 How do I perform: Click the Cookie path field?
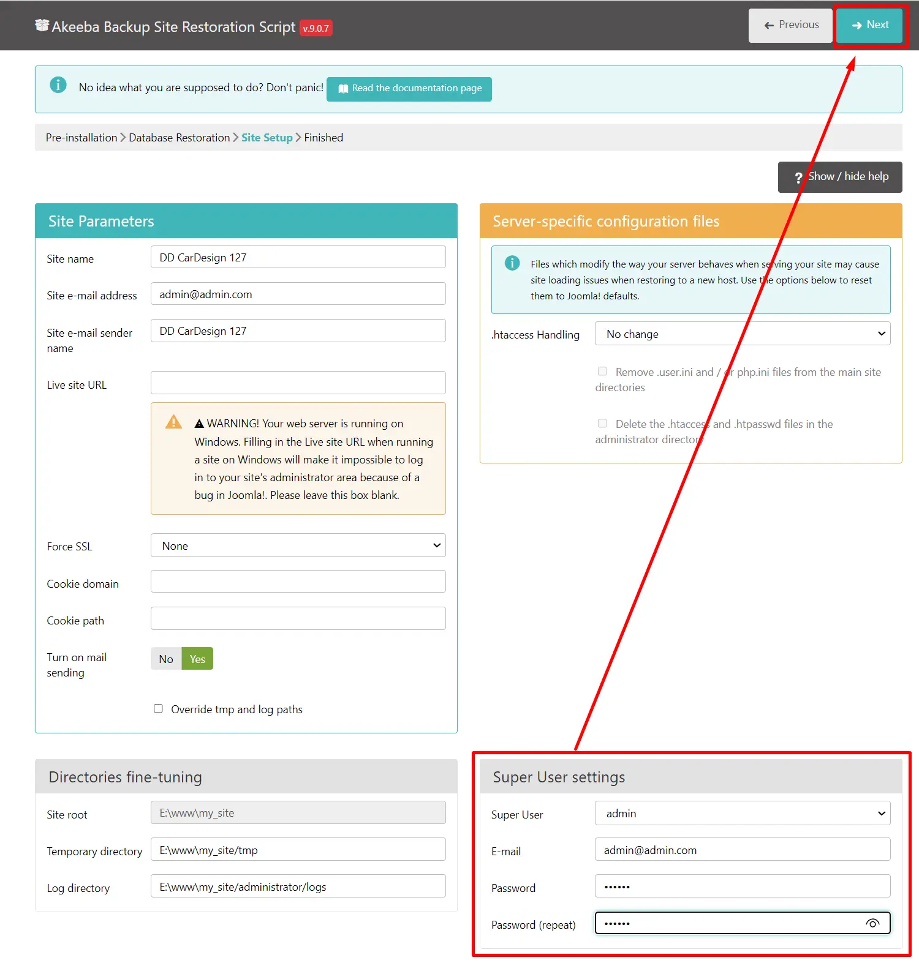298,618
